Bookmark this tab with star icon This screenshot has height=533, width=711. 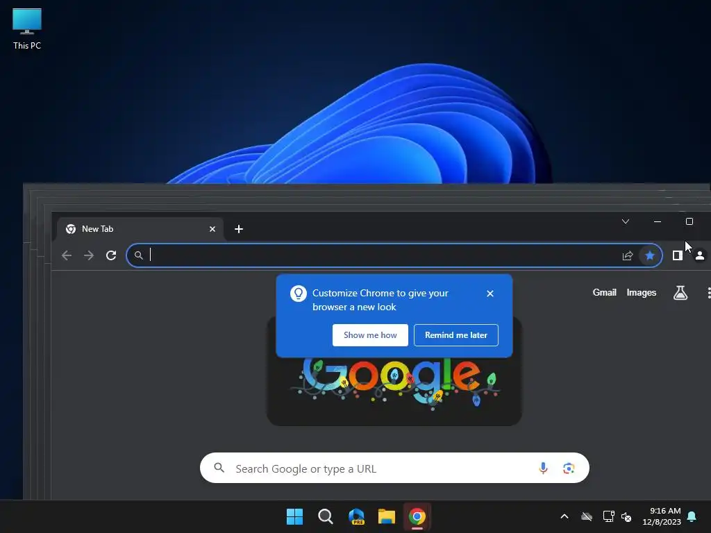(650, 255)
